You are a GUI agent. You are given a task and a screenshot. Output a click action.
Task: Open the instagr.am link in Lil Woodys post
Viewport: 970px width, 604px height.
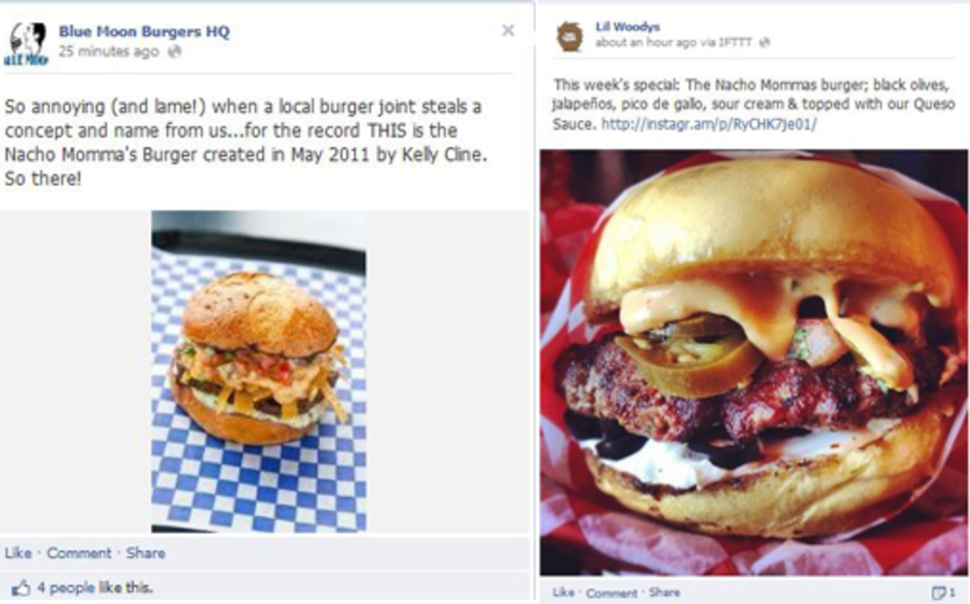coord(709,124)
